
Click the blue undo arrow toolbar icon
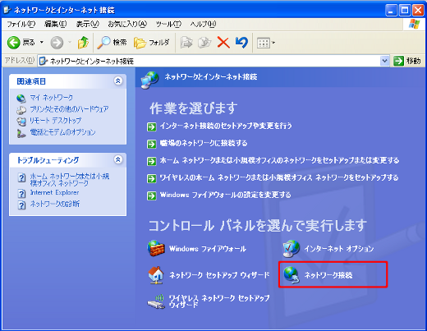[x=241, y=43]
